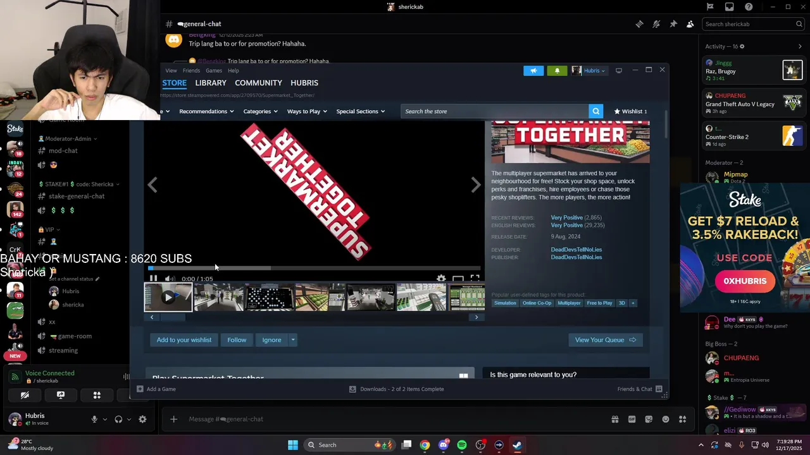Viewport: 810px width, 455px height.
Task: Open Discord apps launcher in chat bar
Action: [x=682, y=419]
